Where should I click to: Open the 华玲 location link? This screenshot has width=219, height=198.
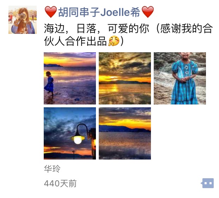(52, 169)
